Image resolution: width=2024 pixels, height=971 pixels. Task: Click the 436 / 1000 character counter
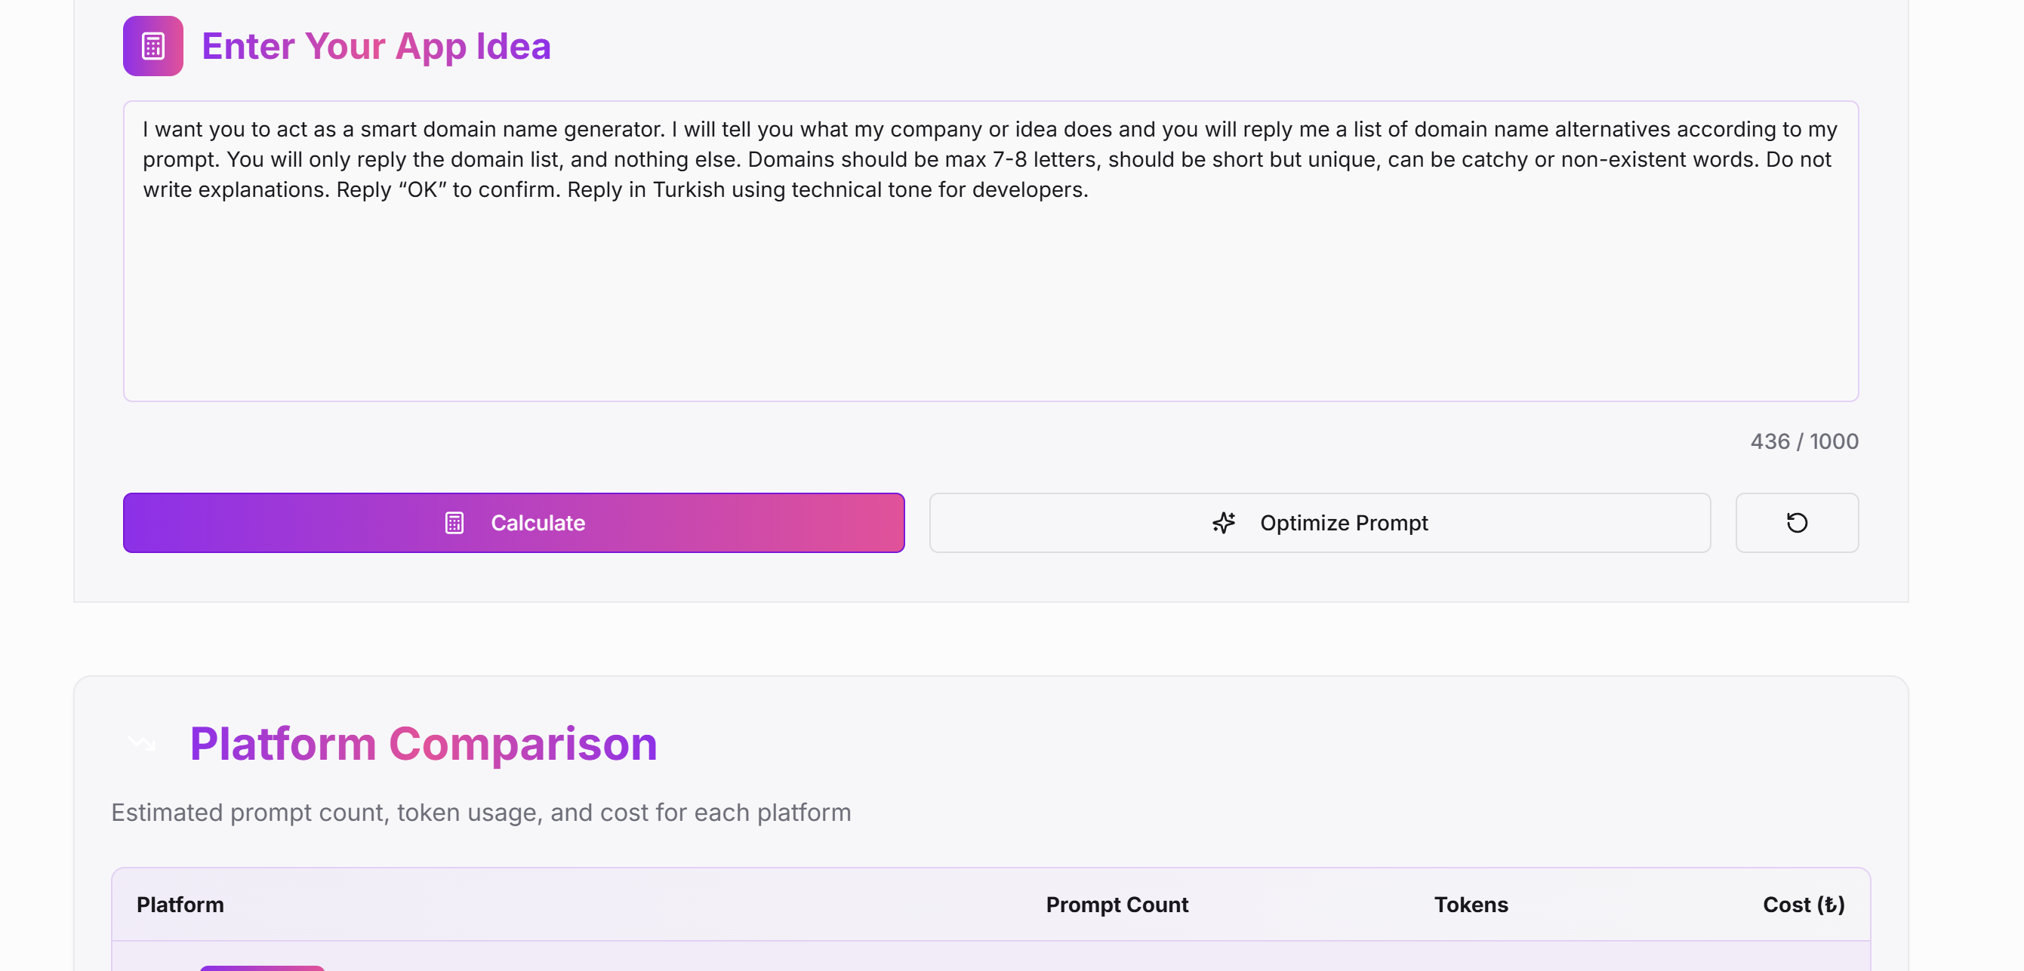(1804, 441)
